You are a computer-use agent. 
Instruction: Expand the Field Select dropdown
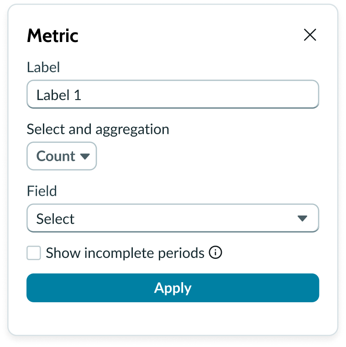point(173,218)
